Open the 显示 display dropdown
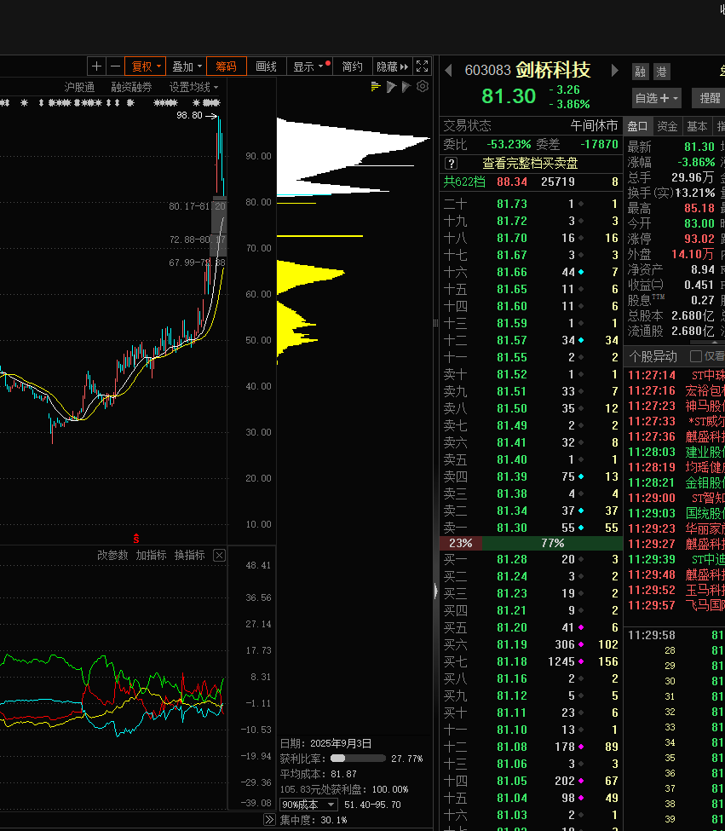This screenshot has width=725, height=831. [310, 66]
